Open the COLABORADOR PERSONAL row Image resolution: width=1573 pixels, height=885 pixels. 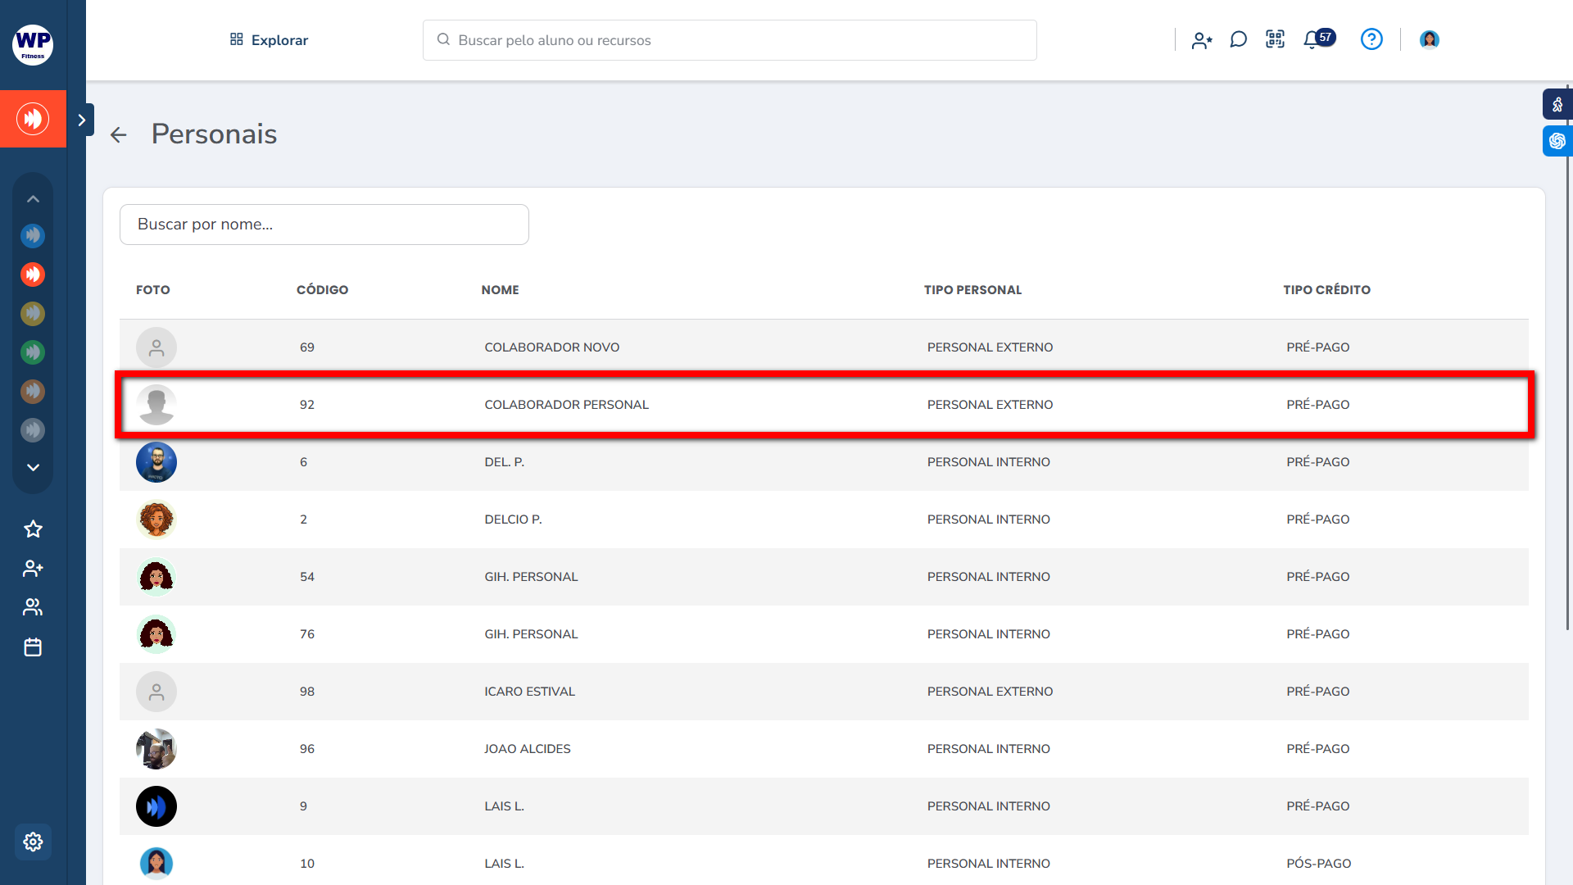click(x=566, y=405)
